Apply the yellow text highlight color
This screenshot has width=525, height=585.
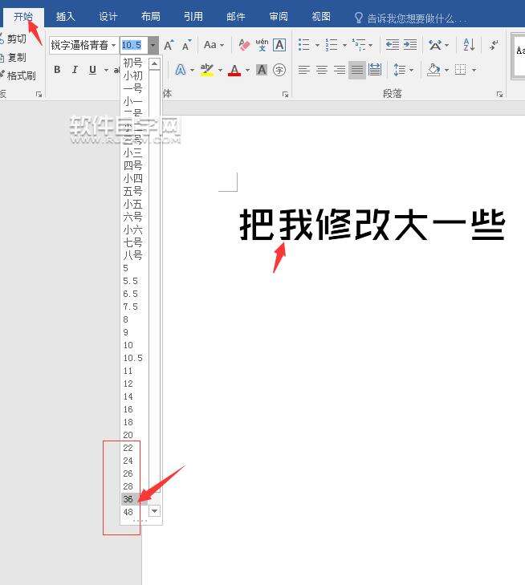(x=207, y=70)
